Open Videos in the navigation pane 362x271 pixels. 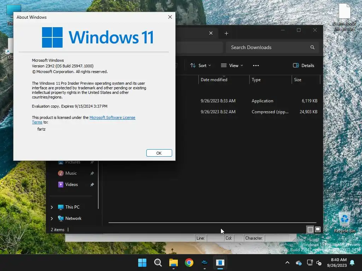pos(71,185)
